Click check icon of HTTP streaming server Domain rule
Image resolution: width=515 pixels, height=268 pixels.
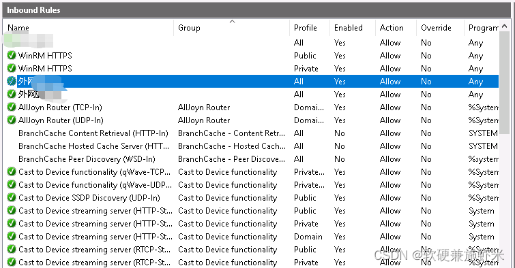pos(12,236)
